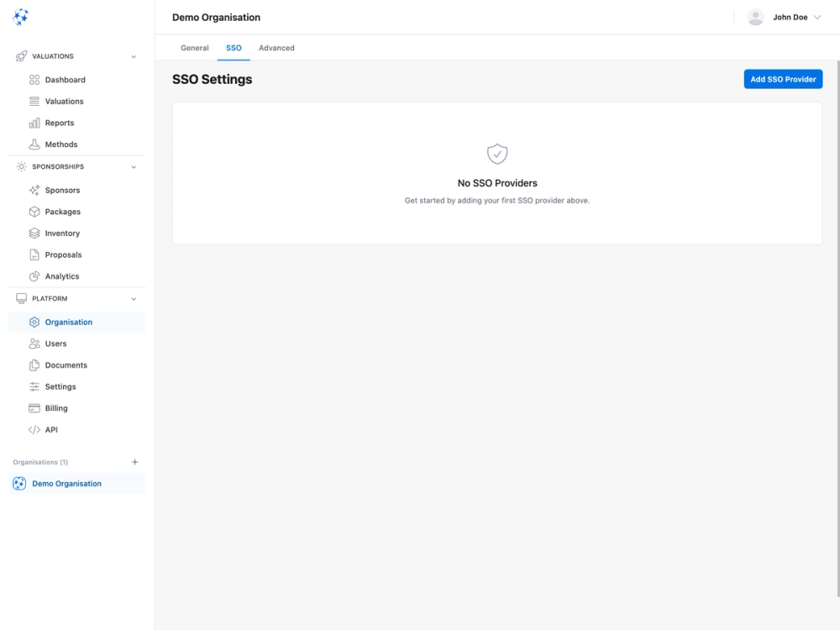Screen dimensions: 840x630
Task: Click the Users people icon
Action: point(34,344)
